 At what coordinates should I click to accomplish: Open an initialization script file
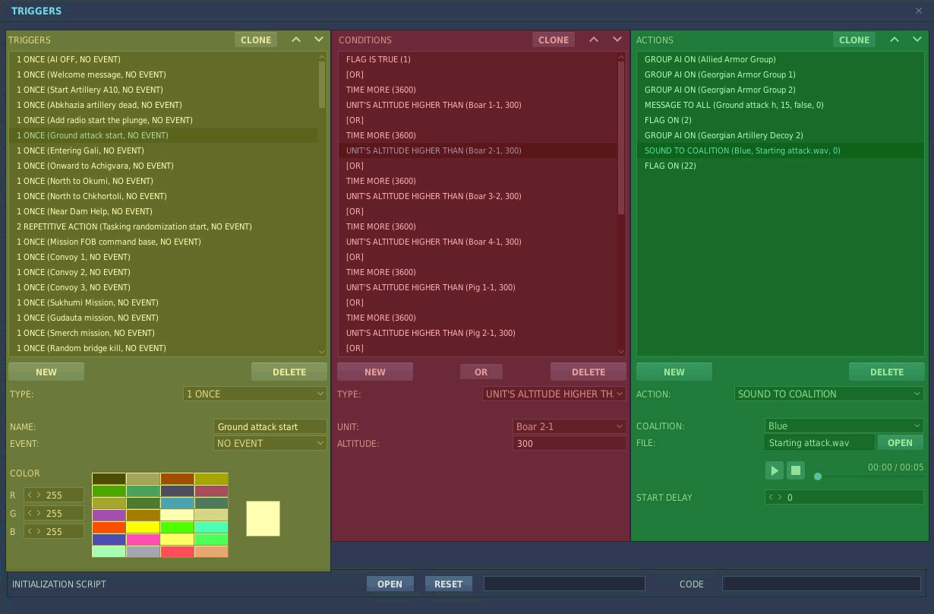tap(390, 584)
